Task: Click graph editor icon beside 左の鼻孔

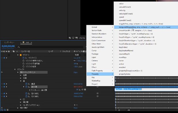Action: (29, 94)
